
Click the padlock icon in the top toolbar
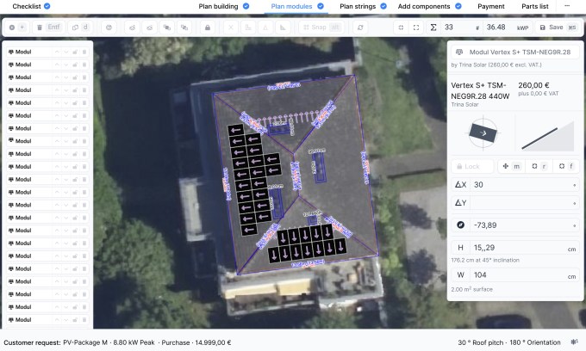(x=208, y=28)
